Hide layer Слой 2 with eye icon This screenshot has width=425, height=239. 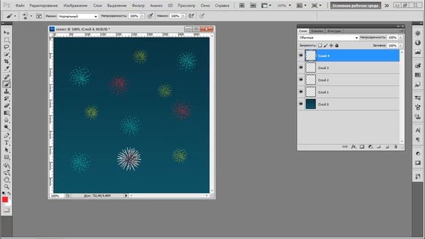pyautogui.click(x=301, y=80)
